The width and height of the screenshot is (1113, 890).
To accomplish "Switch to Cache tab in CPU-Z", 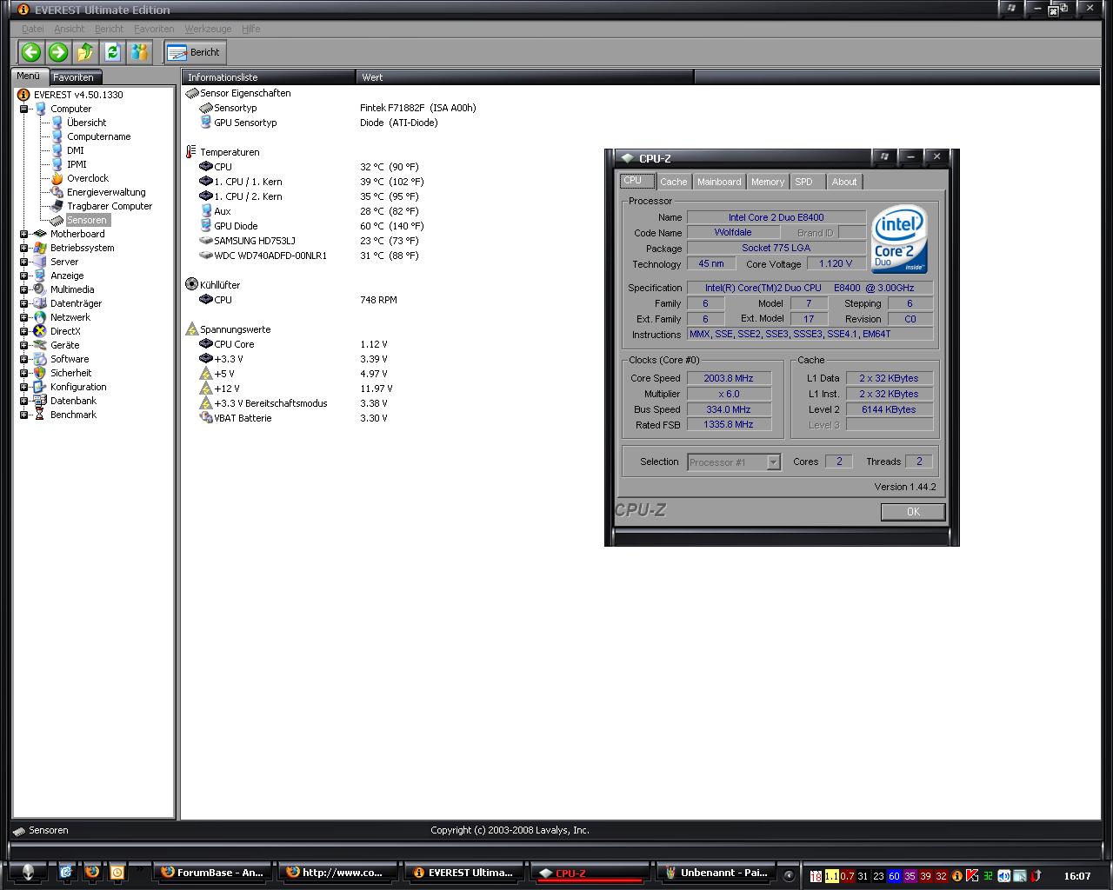I will pyautogui.click(x=673, y=182).
